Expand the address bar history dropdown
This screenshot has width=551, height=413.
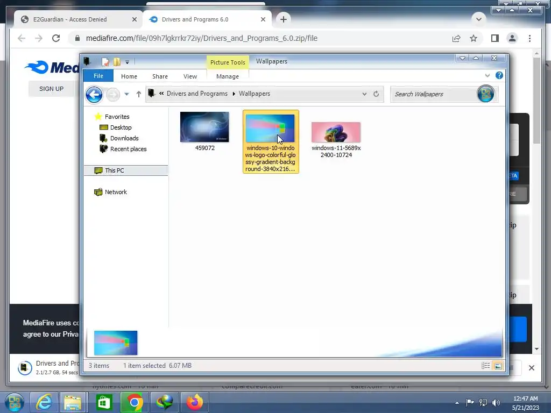364,94
